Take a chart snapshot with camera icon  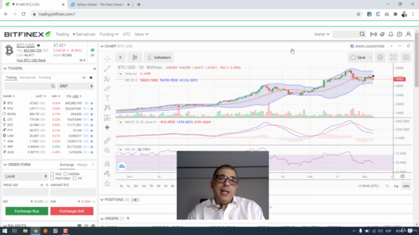406,57
